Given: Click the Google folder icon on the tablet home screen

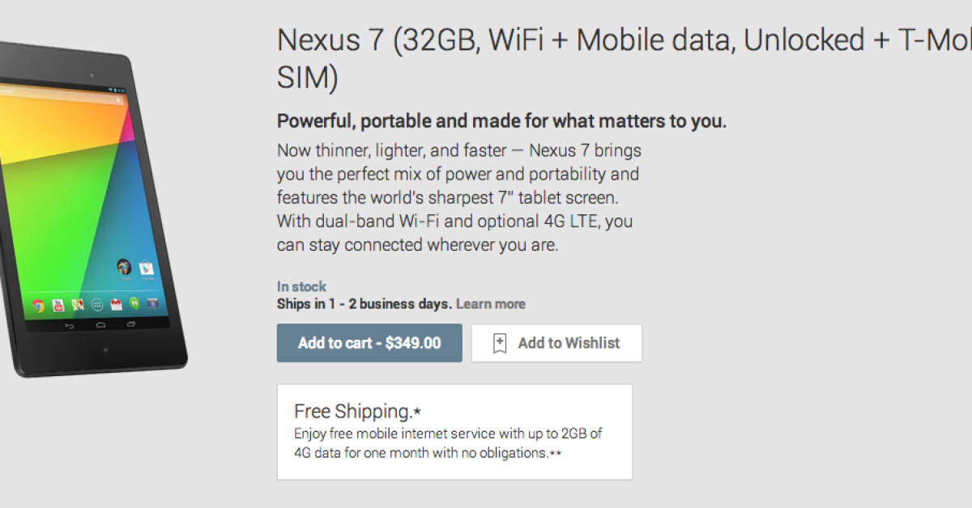Looking at the screenshot, I should 124,267.
